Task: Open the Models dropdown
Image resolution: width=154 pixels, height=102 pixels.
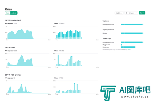Action: pos(119,13)
